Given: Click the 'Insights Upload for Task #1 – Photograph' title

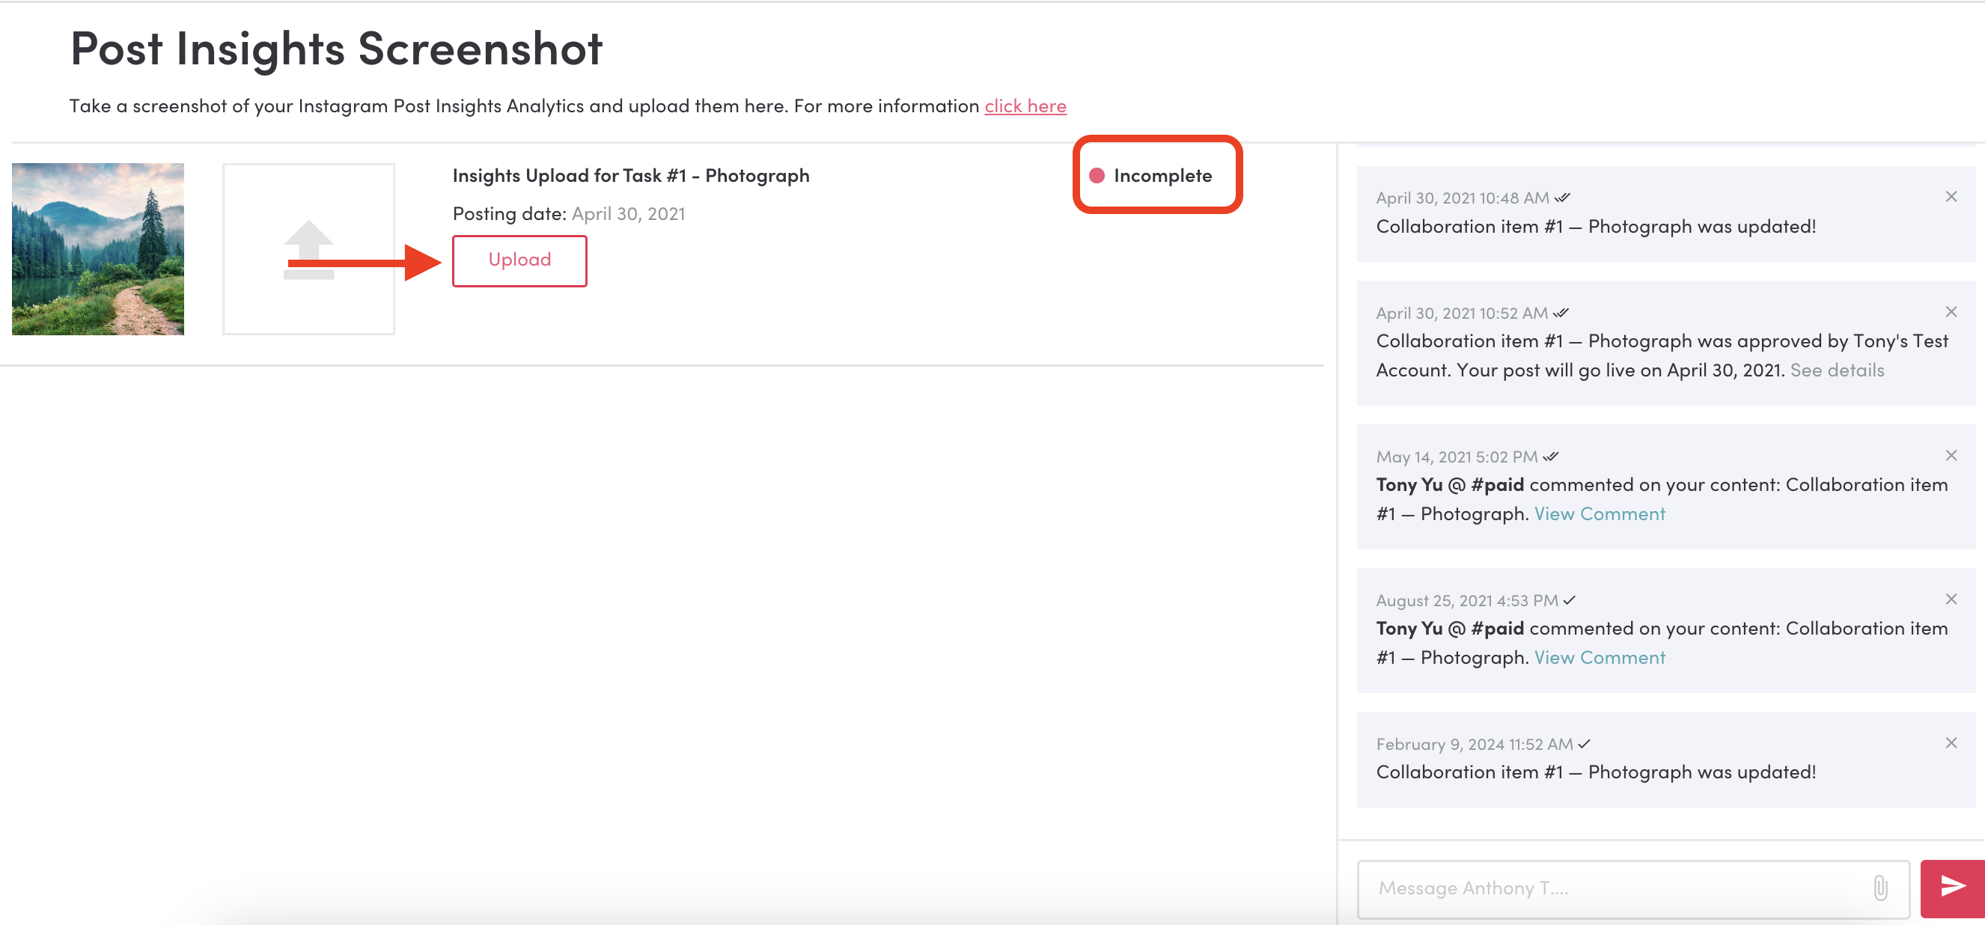Looking at the screenshot, I should (x=630, y=176).
